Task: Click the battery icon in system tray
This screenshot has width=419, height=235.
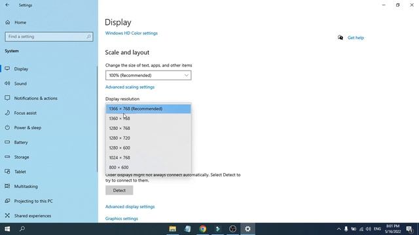Action: [x=354, y=229]
